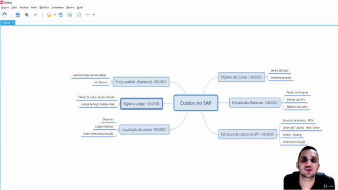The image size is (338, 190).
Task: Click the blue relationship arrows icon
Action: click(x=61, y=15)
